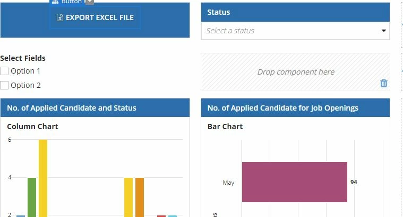Click the orange column in column chart
The height and width of the screenshot is (217, 403).
click(x=140, y=197)
